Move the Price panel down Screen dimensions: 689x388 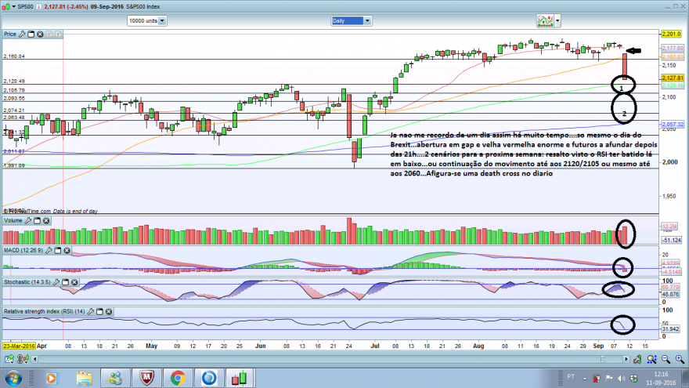pyautogui.click(x=58, y=34)
